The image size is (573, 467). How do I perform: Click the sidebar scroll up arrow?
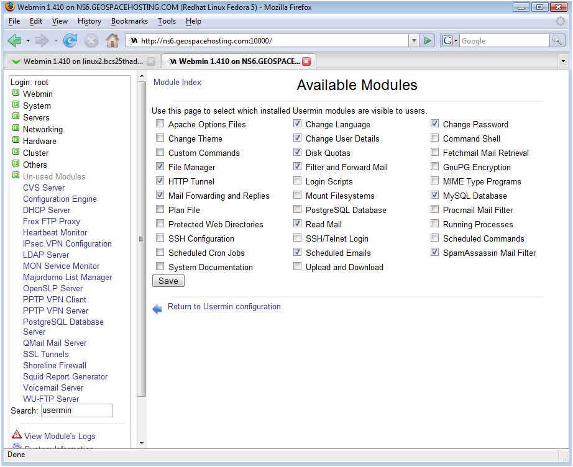click(x=142, y=76)
